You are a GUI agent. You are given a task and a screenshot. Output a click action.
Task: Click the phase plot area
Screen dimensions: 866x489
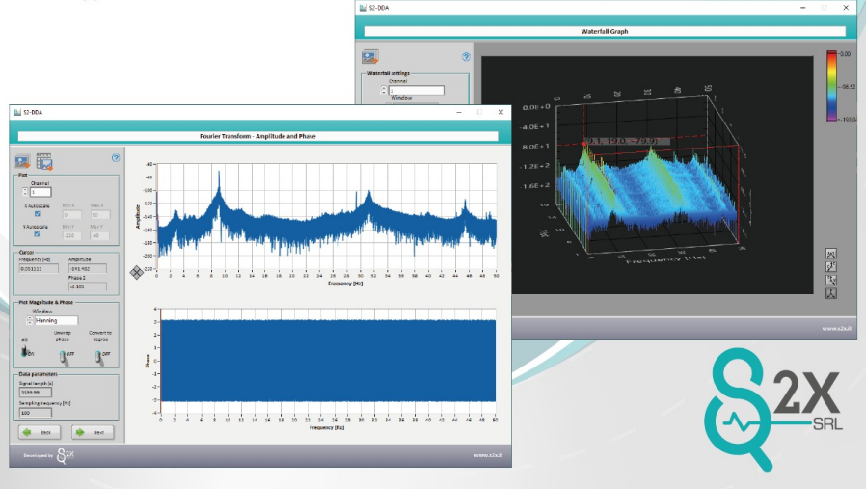point(328,361)
